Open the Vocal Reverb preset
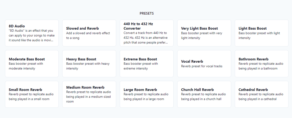The height and width of the screenshot is (118, 292). point(204,64)
